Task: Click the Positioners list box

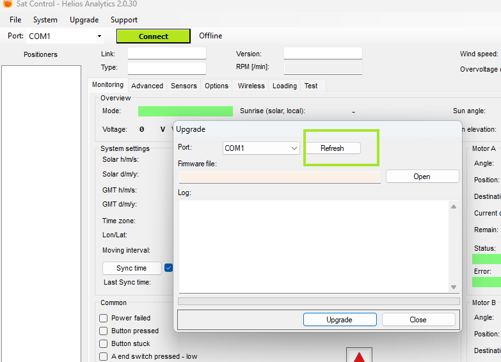Action: click(x=41, y=214)
